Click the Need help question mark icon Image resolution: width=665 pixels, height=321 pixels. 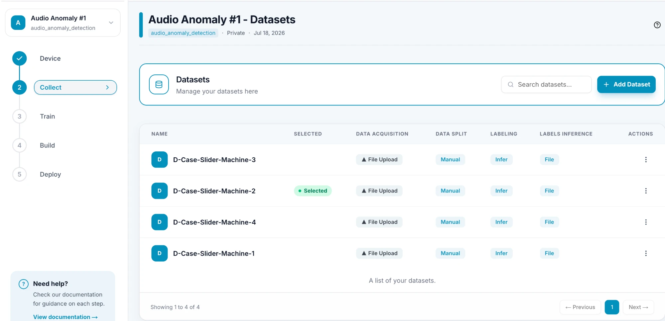(x=24, y=284)
